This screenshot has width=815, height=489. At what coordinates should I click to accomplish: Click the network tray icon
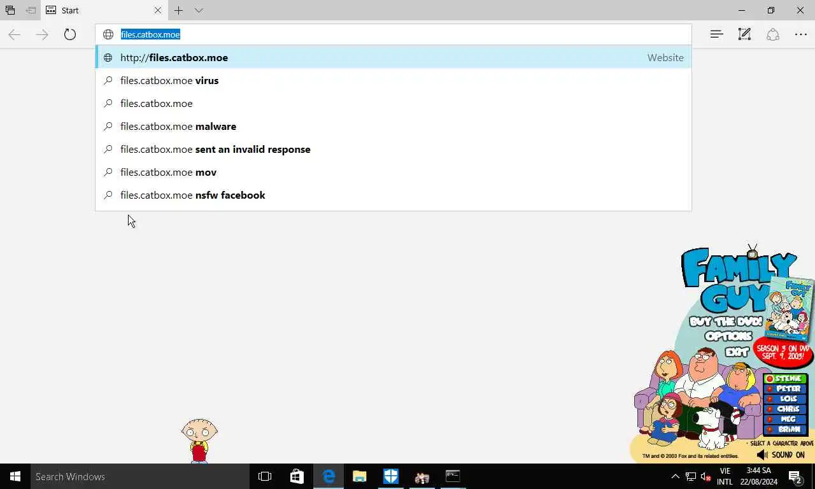pyautogui.click(x=691, y=476)
